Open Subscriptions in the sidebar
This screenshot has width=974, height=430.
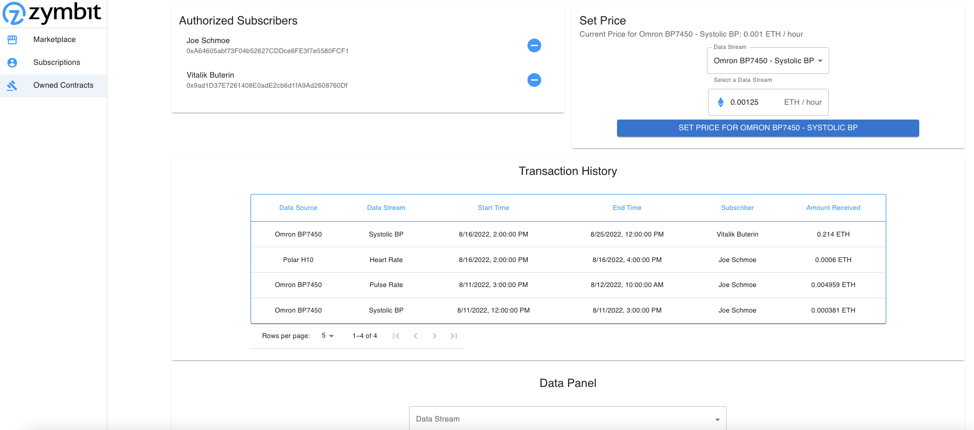point(53,62)
